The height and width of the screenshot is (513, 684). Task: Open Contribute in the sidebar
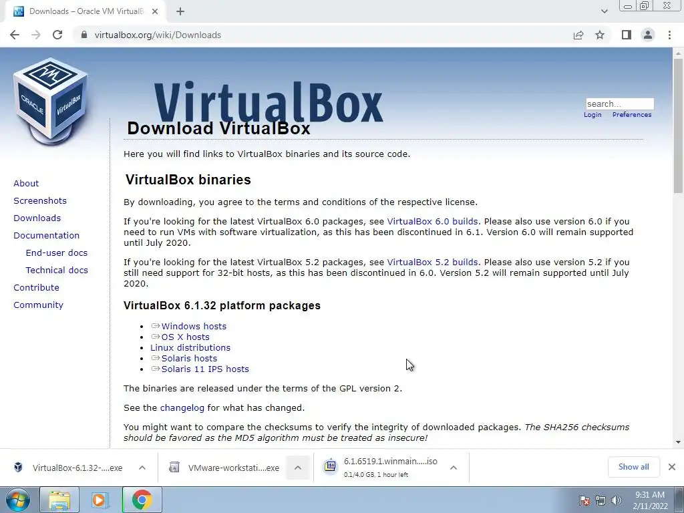tap(36, 287)
